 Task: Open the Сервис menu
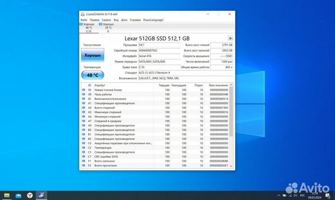[106, 20]
